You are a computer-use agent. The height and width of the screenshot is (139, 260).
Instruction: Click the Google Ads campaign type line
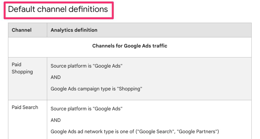point(96,89)
